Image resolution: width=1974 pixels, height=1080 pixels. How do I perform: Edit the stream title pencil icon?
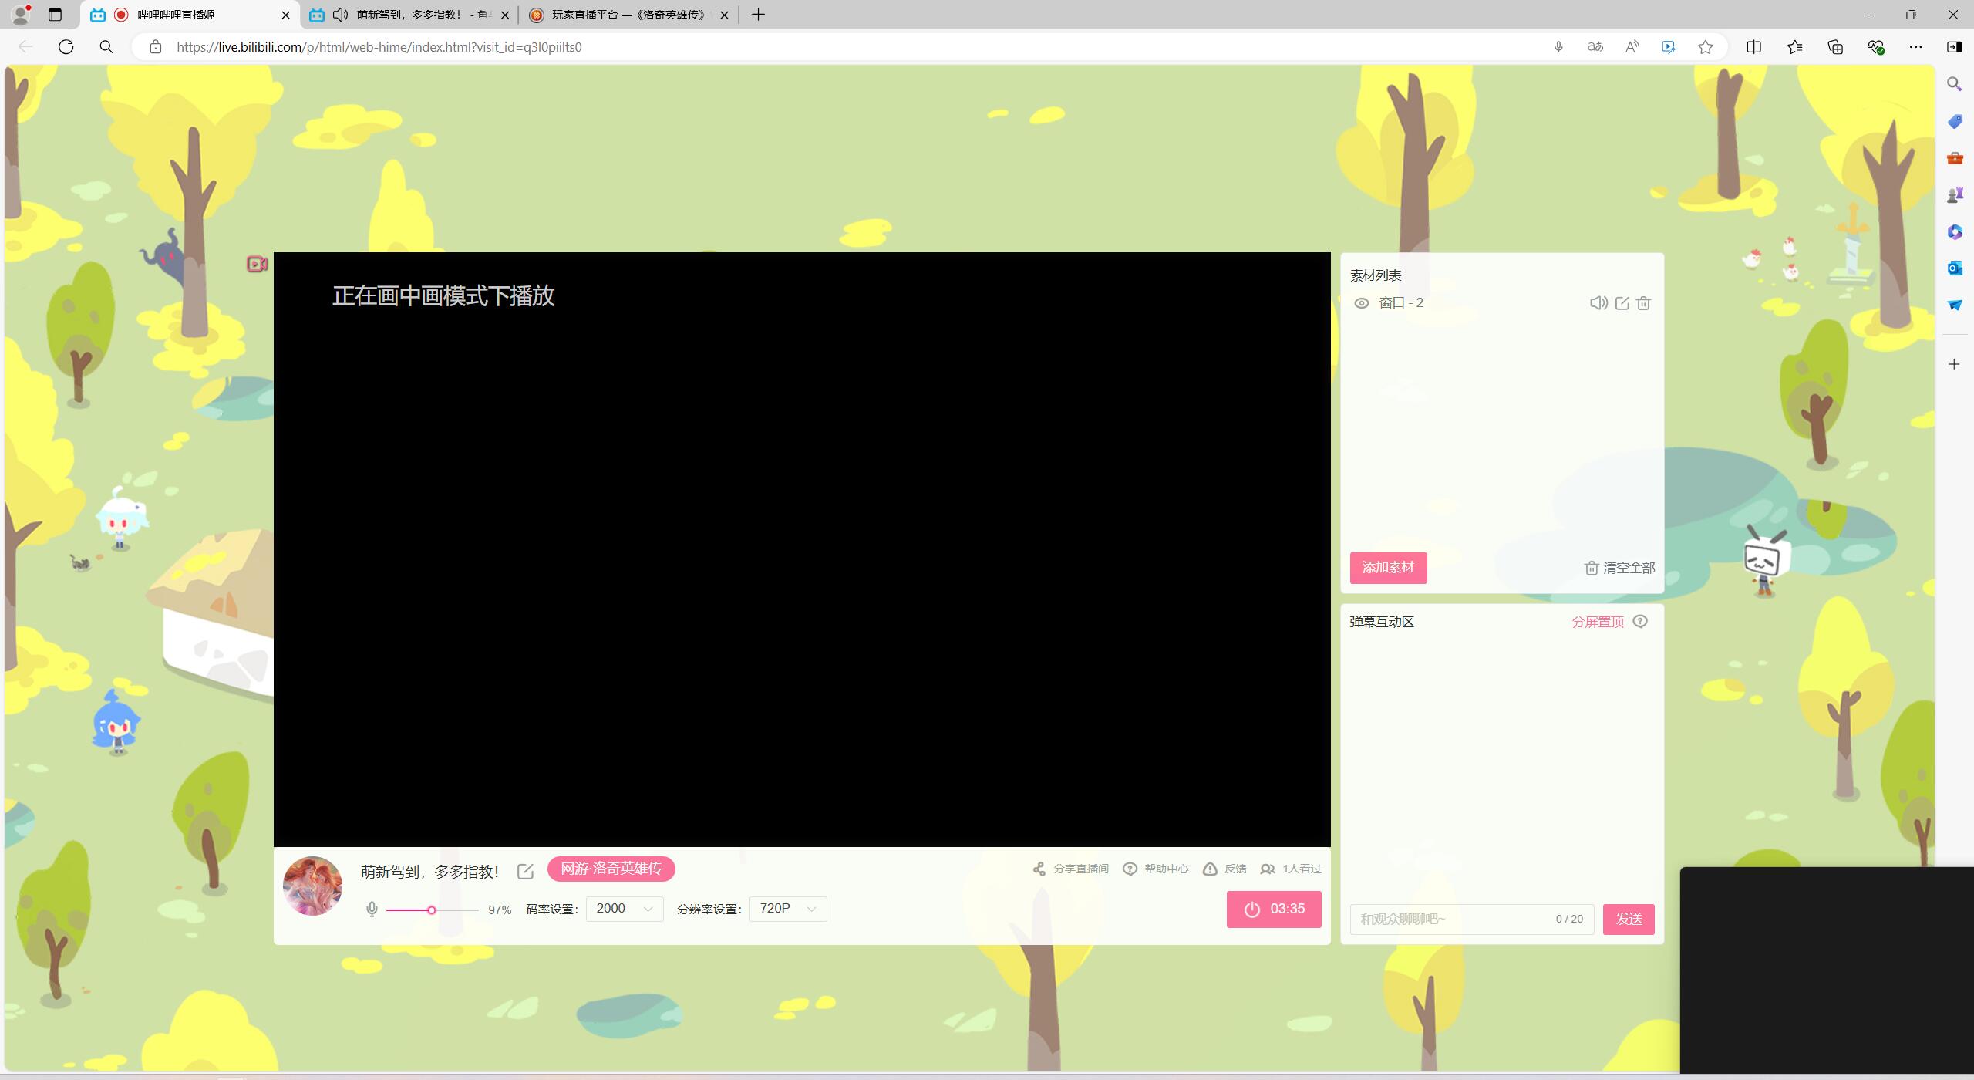pyautogui.click(x=525, y=871)
